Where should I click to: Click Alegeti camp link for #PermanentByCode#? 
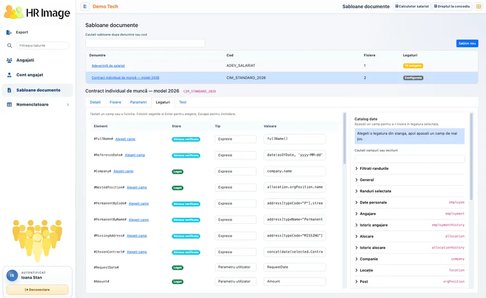139,203
